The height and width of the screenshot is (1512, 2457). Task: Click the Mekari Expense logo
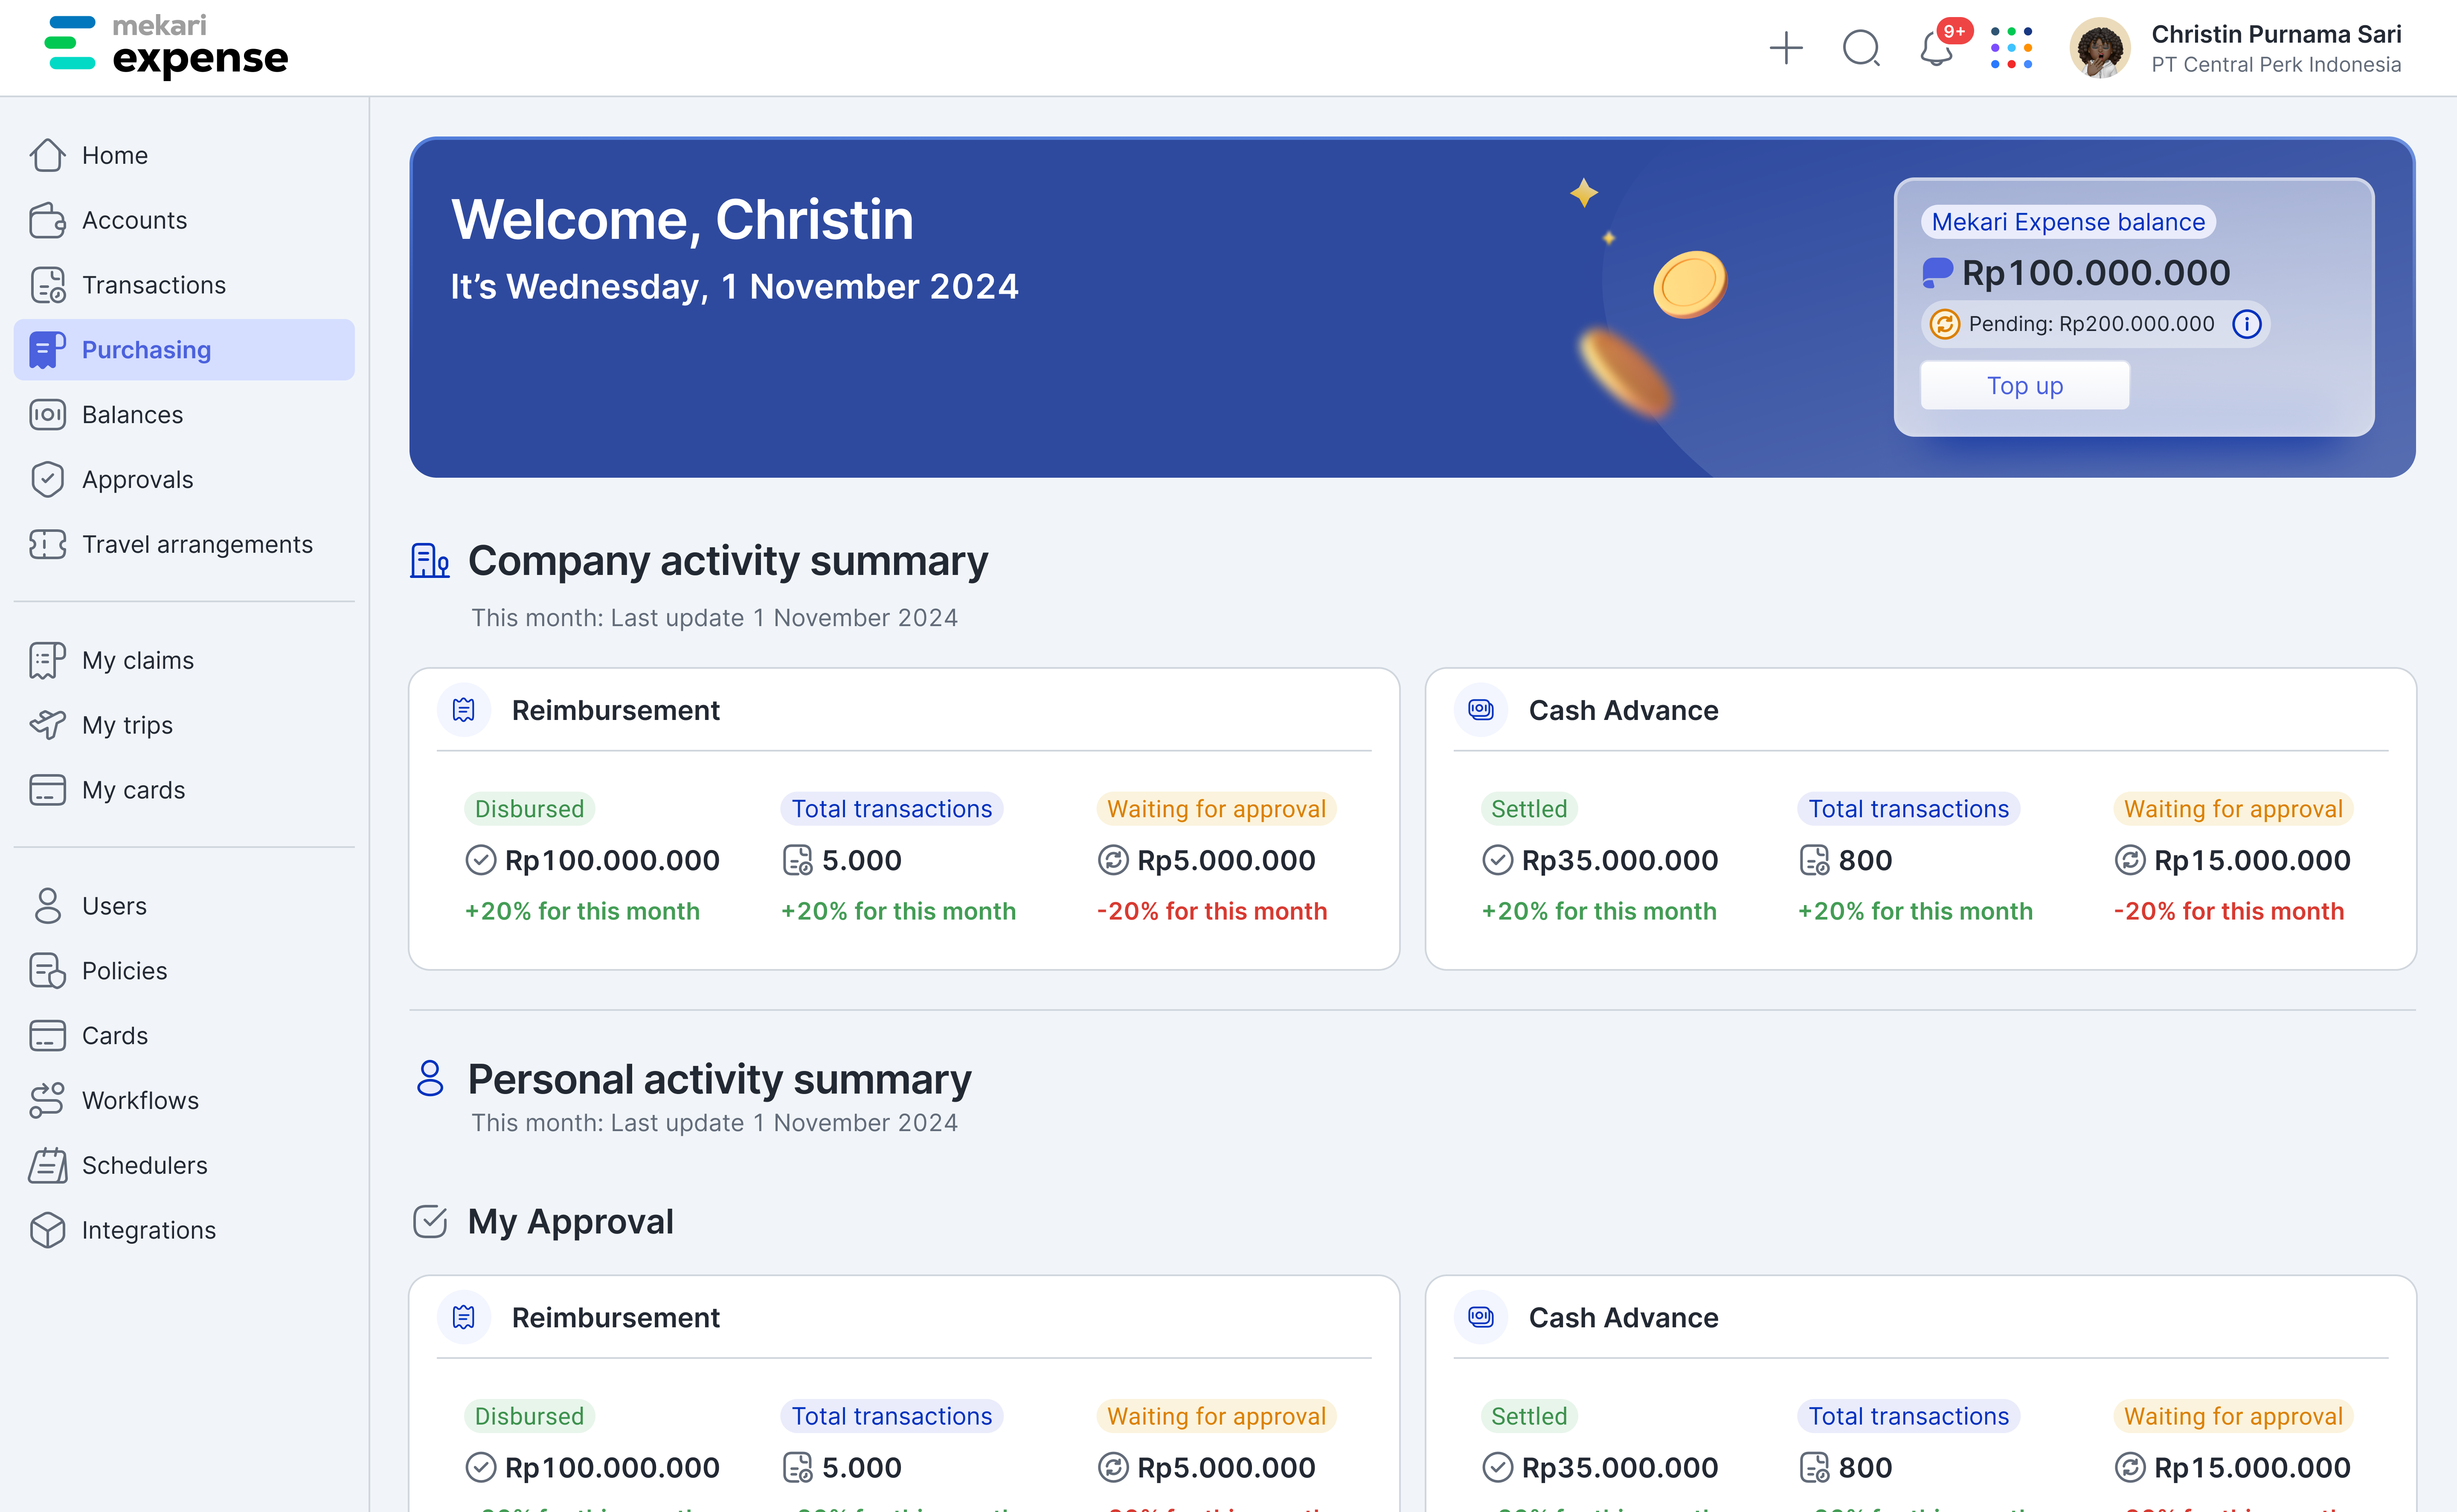tap(166, 46)
